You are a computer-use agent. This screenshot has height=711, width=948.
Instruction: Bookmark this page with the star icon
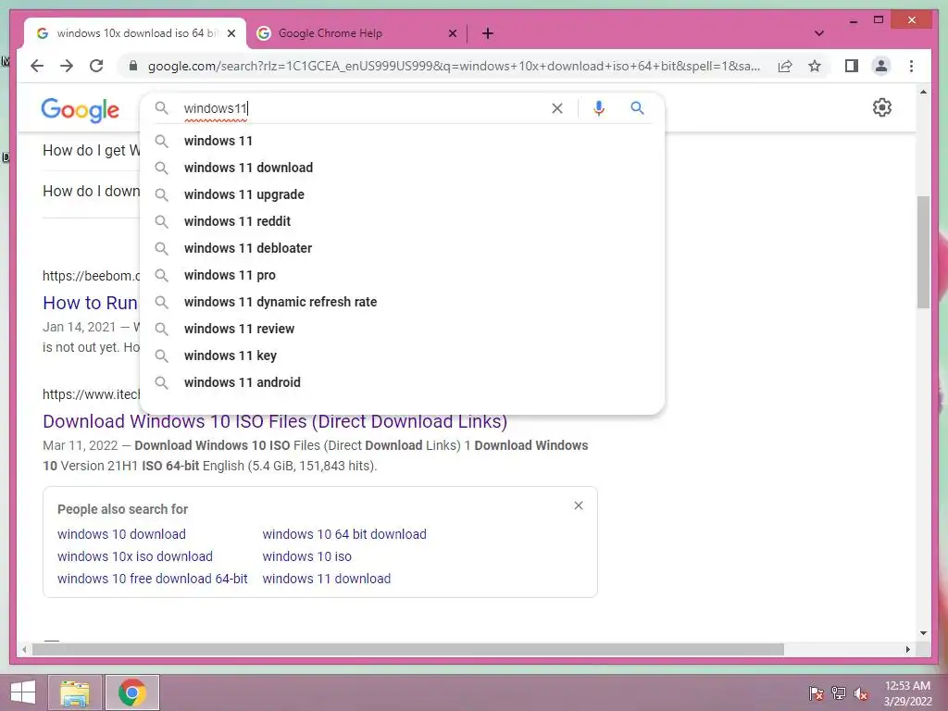click(815, 66)
